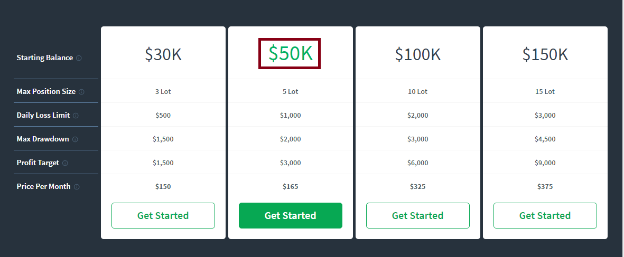Open Daily Loss Limit info tooltip icon
The height and width of the screenshot is (257, 624).
coord(76,116)
